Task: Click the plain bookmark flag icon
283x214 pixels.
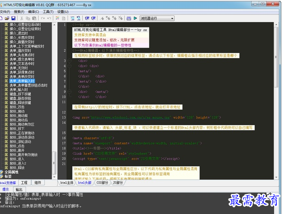Action: pyautogui.click(x=102, y=18)
